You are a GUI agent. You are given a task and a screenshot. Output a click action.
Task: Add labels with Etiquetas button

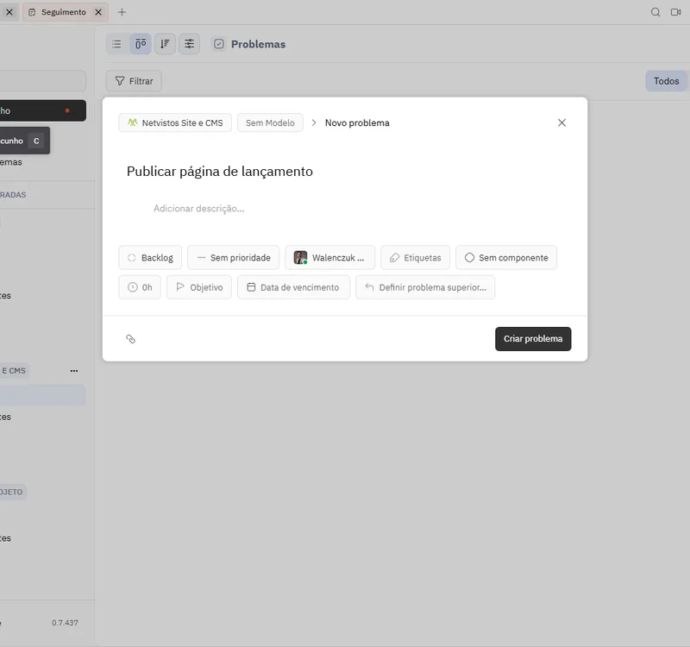(416, 257)
